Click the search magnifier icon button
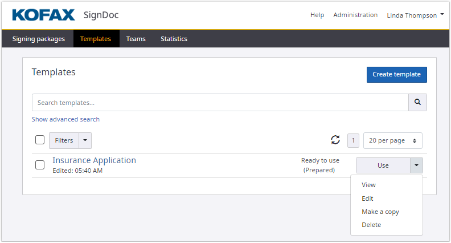Viewport: 451px width, 243px height. tap(417, 103)
